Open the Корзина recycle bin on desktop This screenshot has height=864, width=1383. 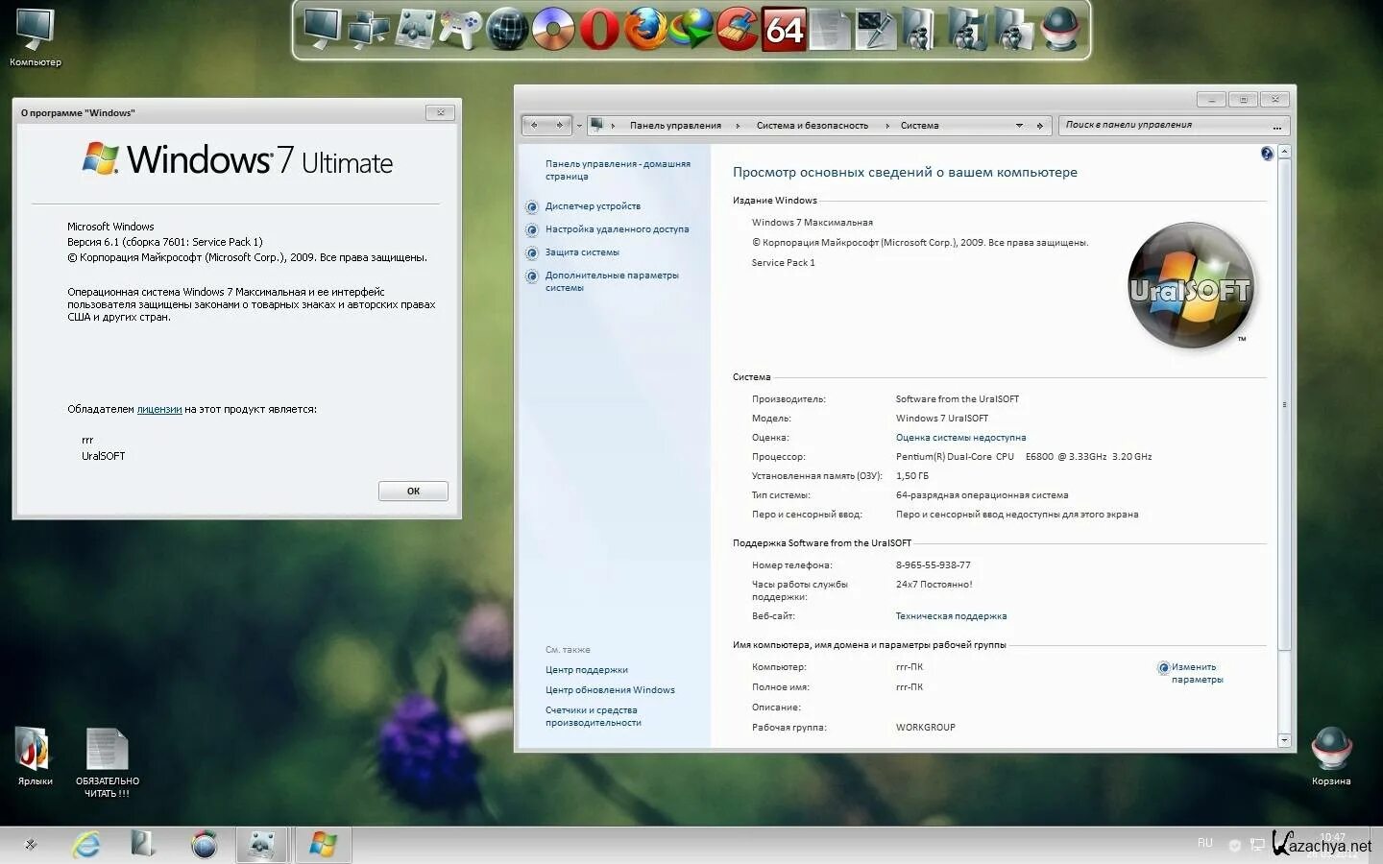click(x=1331, y=756)
